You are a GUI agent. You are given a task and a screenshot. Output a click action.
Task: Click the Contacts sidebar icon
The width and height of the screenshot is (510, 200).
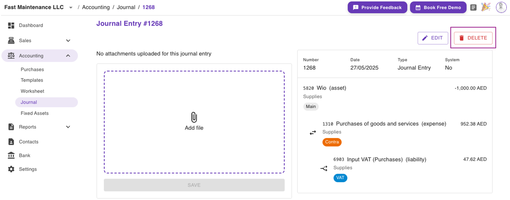pos(11,142)
